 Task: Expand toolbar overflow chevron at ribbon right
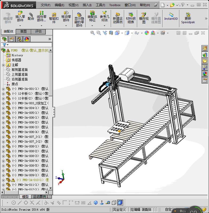(206, 19)
